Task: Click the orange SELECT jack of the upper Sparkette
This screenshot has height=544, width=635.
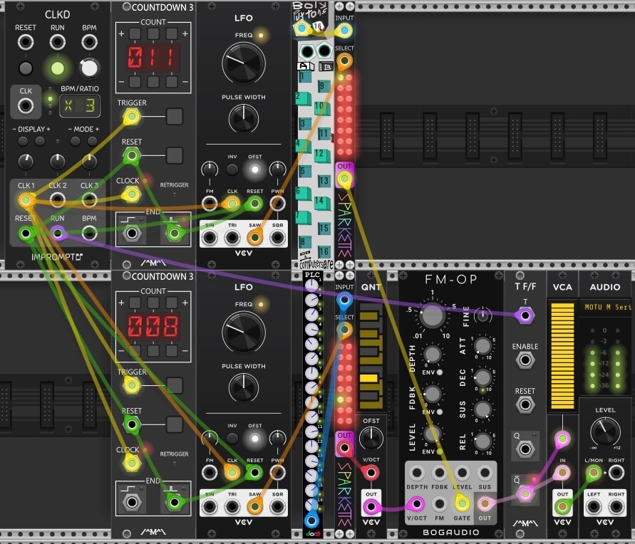Action: click(344, 61)
